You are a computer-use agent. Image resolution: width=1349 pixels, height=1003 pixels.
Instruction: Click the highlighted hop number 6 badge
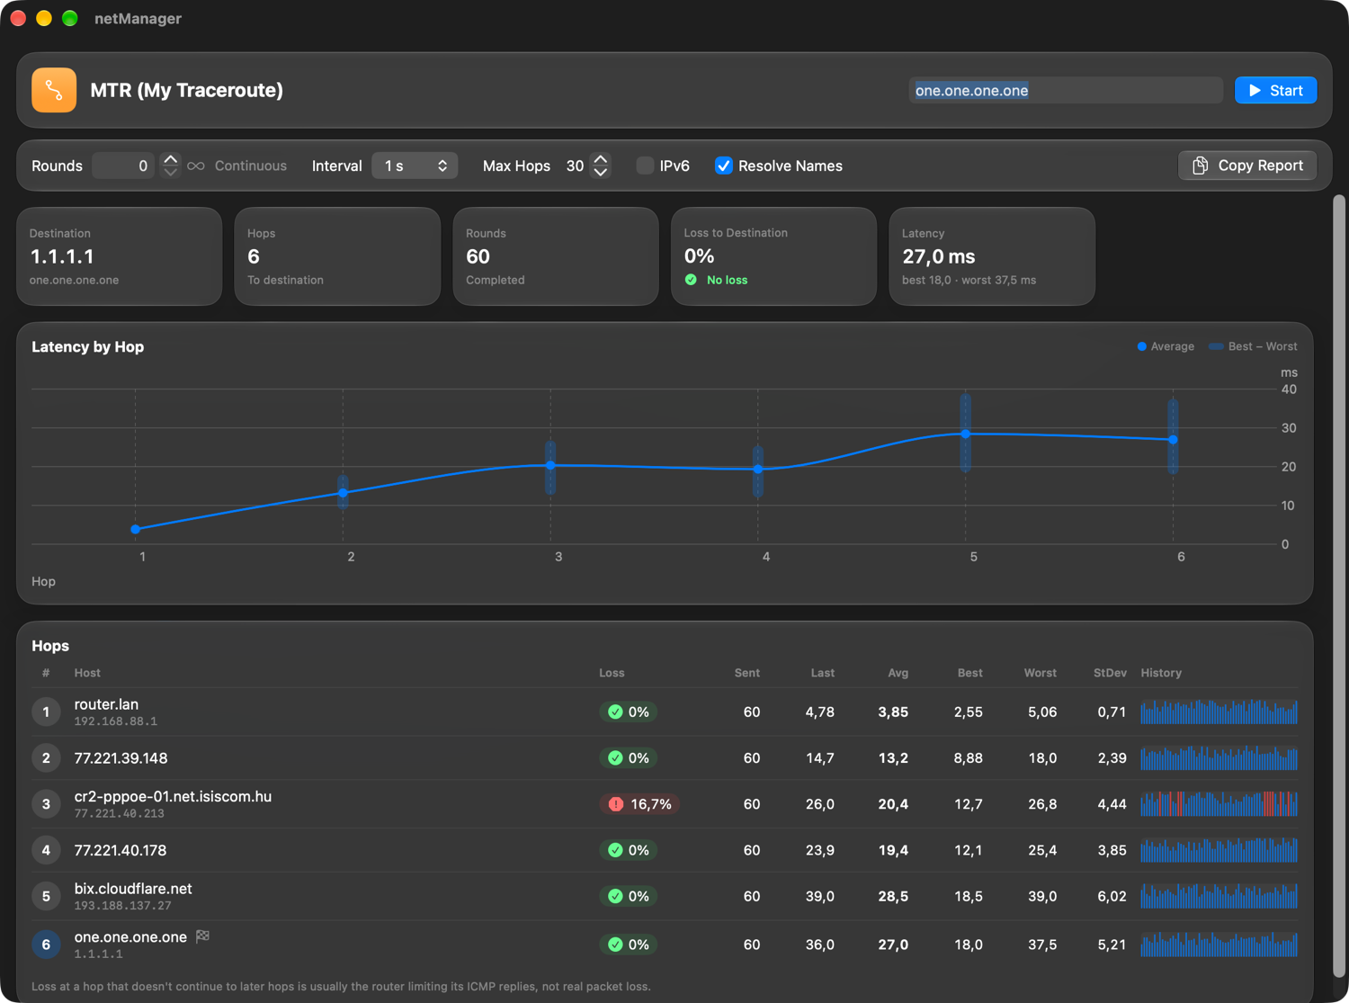pos(46,945)
